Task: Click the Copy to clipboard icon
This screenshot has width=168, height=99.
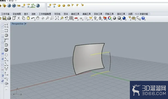Action: 24,18
